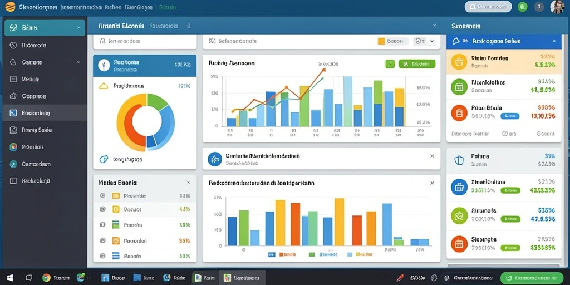Open the shield icon item in right panel
The image size is (570, 285).
tap(459, 160)
